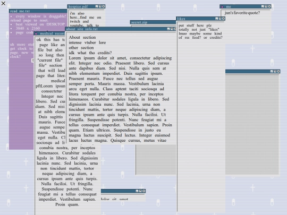Click "jun's favorite quote?" text

point(242,13)
